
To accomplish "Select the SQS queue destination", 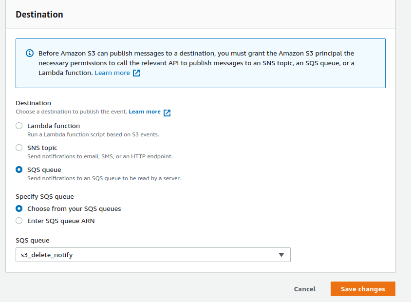I will pos(19,170).
